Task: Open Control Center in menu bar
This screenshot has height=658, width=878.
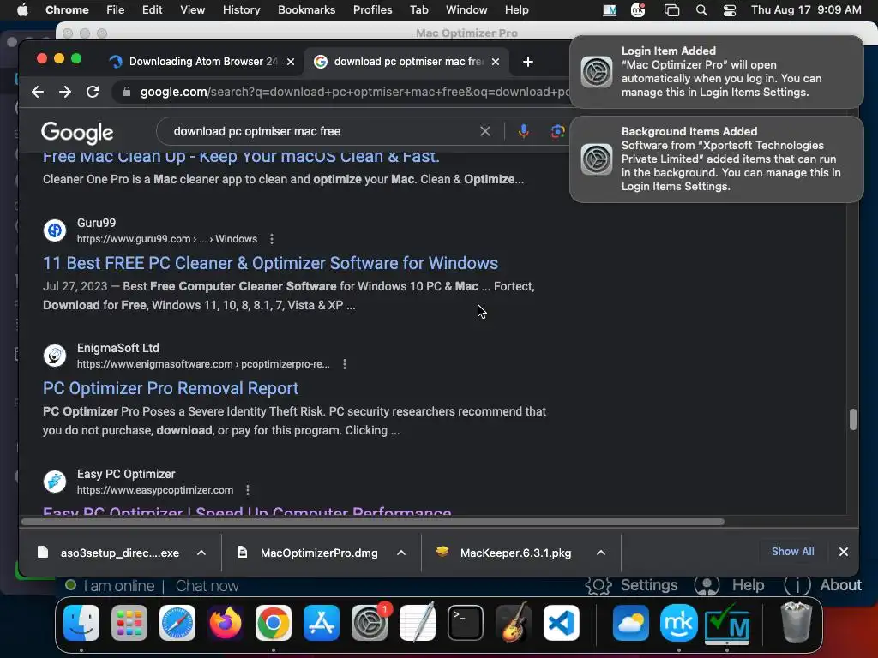Action: pyautogui.click(x=729, y=10)
